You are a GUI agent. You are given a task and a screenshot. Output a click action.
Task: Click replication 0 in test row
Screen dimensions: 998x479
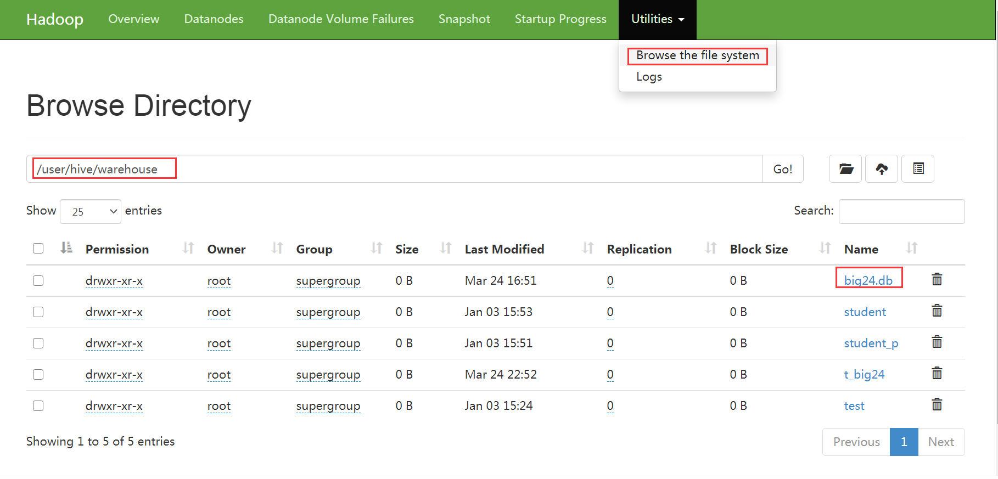click(610, 405)
